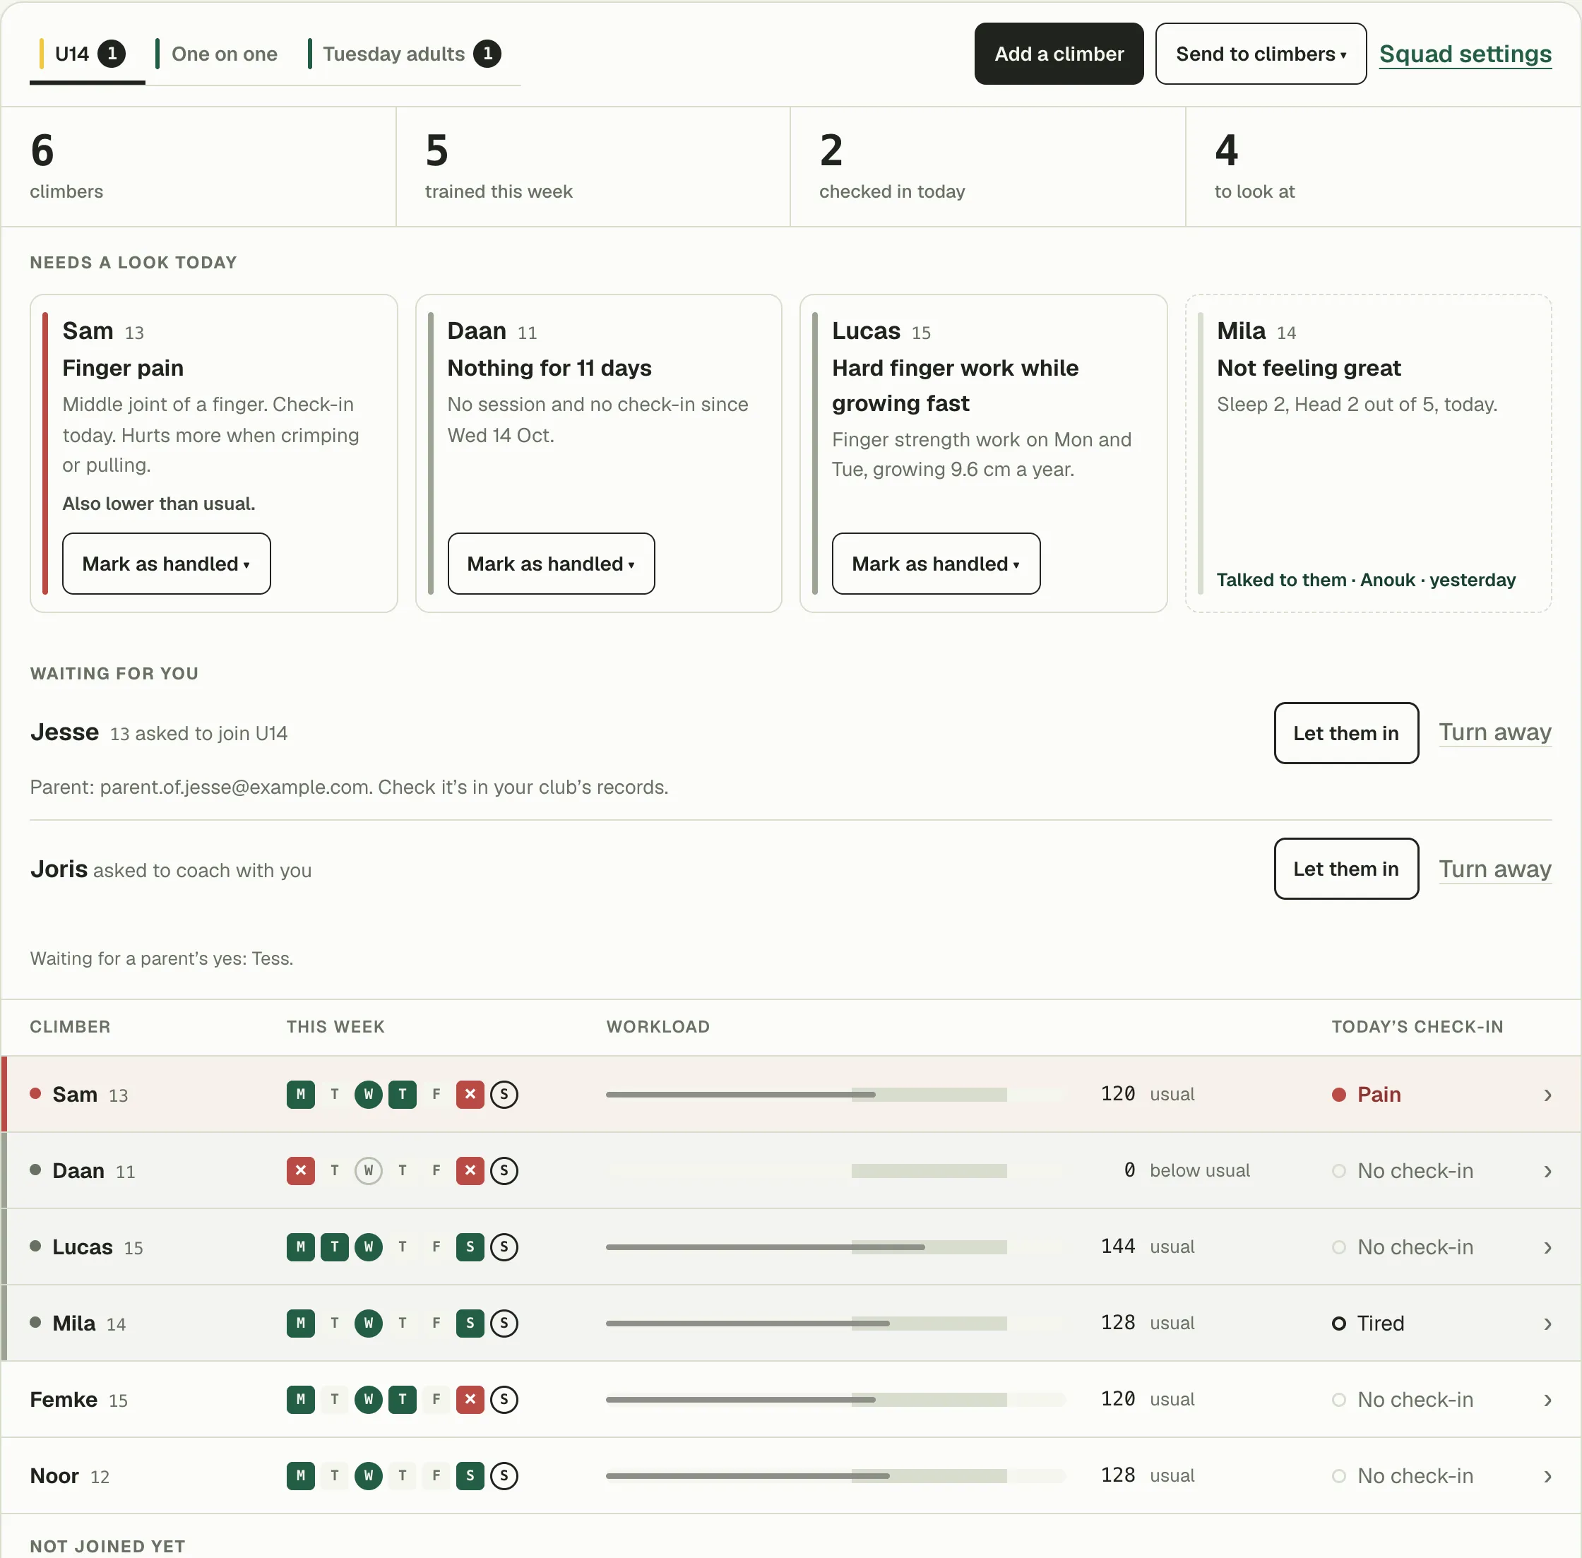
Task: Expand Sam's row with the chevron
Action: pos(1547,1095)
